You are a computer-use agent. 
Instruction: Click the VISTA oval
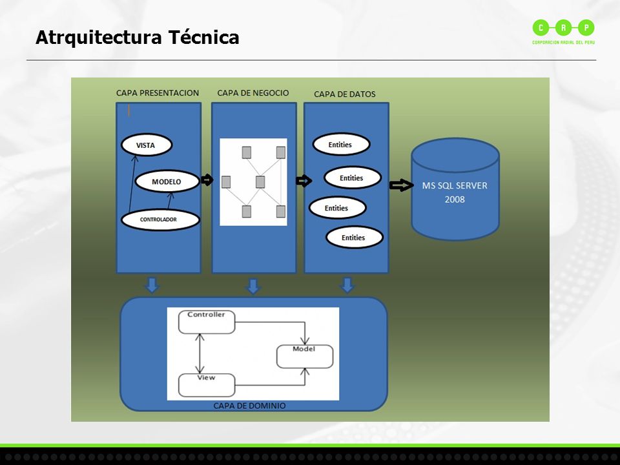(x=147, y=145)
